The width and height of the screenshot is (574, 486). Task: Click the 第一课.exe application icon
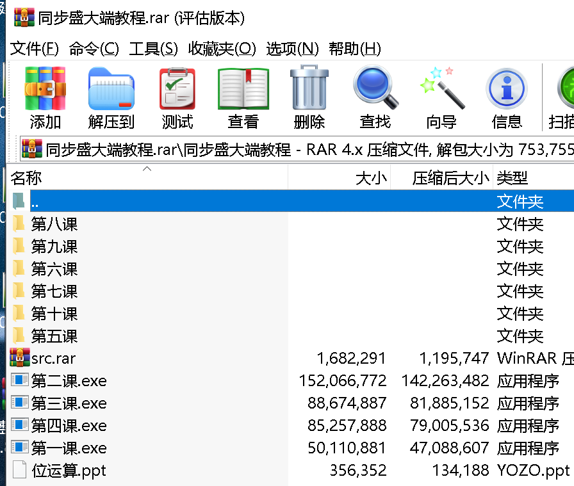20,448
